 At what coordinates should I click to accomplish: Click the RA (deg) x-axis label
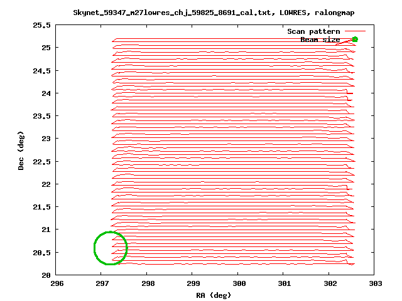click(214, 294)
